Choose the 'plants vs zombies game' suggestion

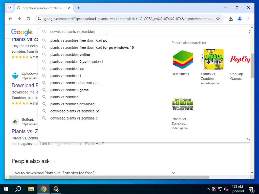pyautogui.click(x=69, y=90)
